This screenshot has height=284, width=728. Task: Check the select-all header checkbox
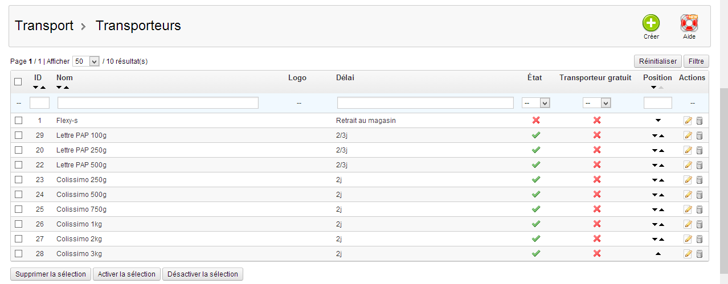pyautogui.click(x=18, y=82)
